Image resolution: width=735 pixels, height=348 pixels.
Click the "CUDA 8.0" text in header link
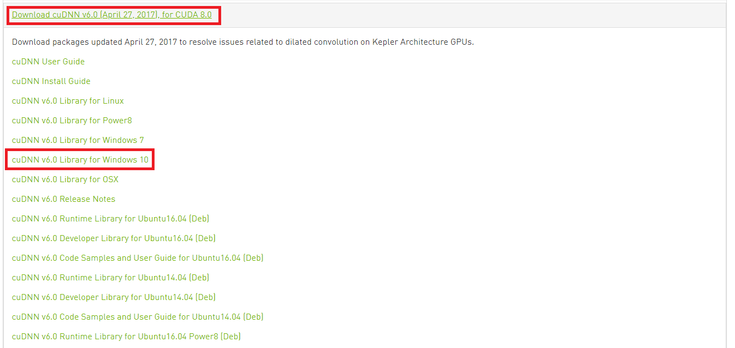coord(195,15)
